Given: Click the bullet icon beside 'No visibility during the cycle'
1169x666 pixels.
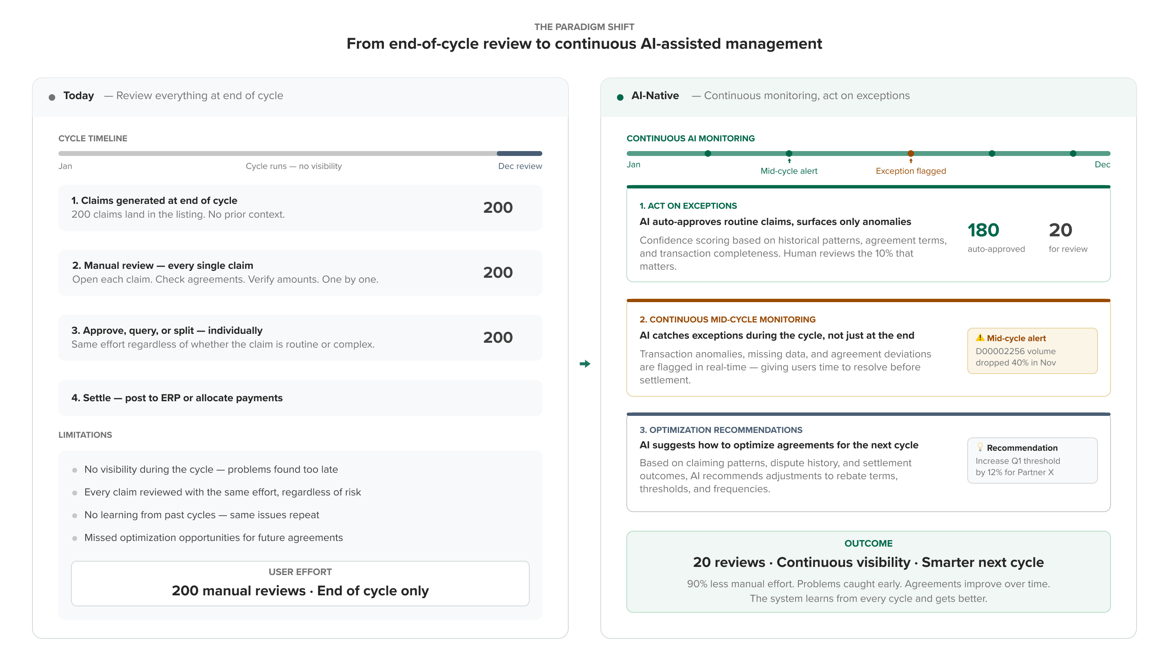Looking at the screenshot, I should coord(75,470).
